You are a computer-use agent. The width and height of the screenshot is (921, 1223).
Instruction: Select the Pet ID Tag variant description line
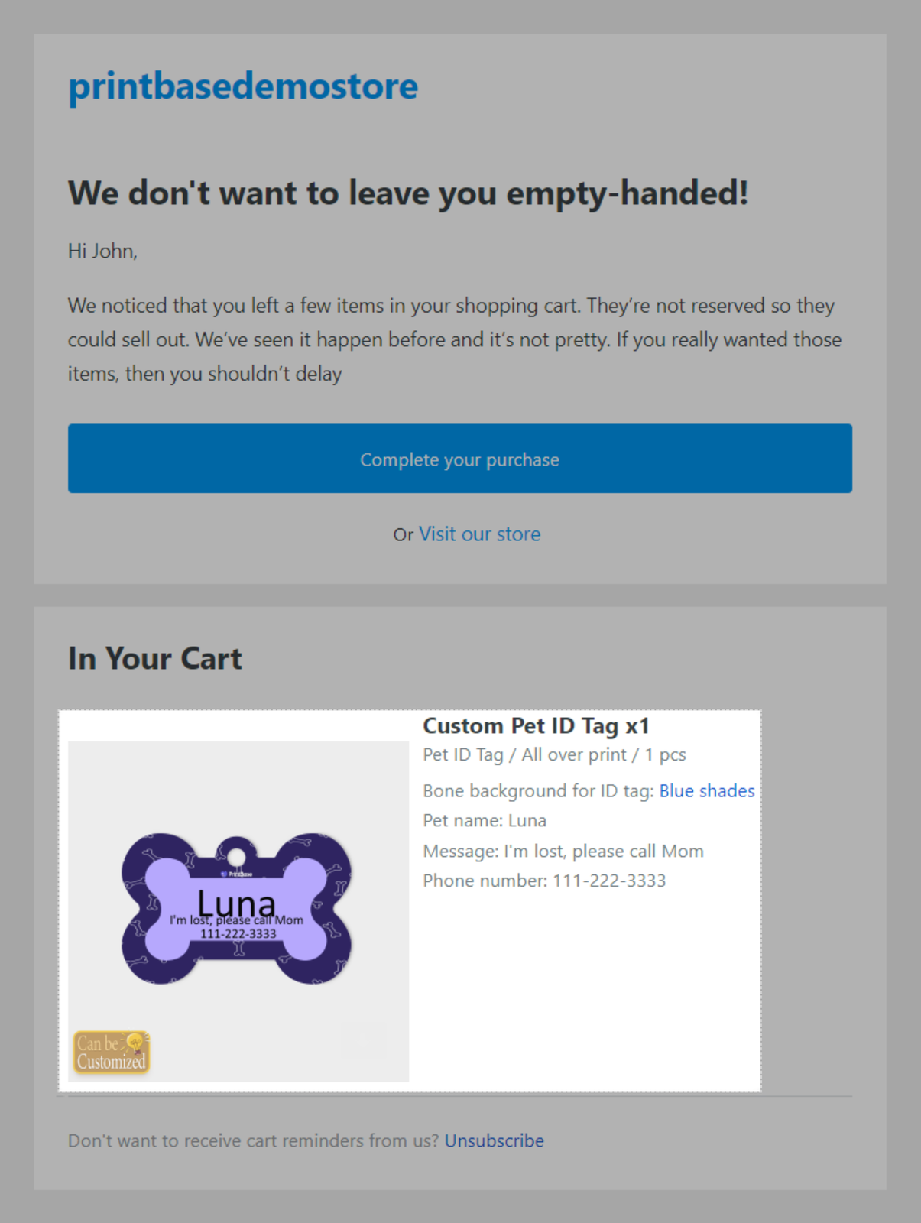[554, 755]
